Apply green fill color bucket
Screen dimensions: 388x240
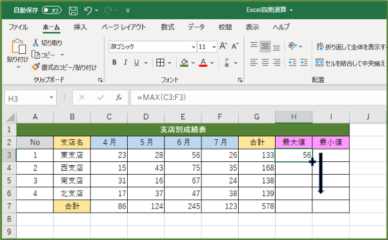pos(184,63)
